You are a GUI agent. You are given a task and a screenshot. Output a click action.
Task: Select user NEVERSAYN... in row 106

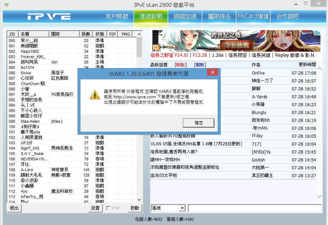(x=72, y=159)
